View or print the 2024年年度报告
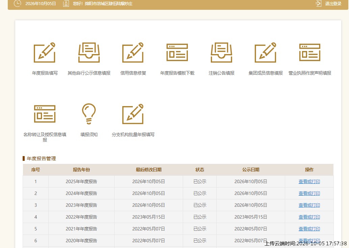This screenshot has height=248, width=349. [x=309, y=194]
